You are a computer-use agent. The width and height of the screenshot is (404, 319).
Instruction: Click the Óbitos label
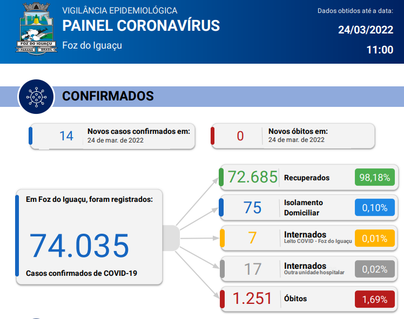point(295,298)
